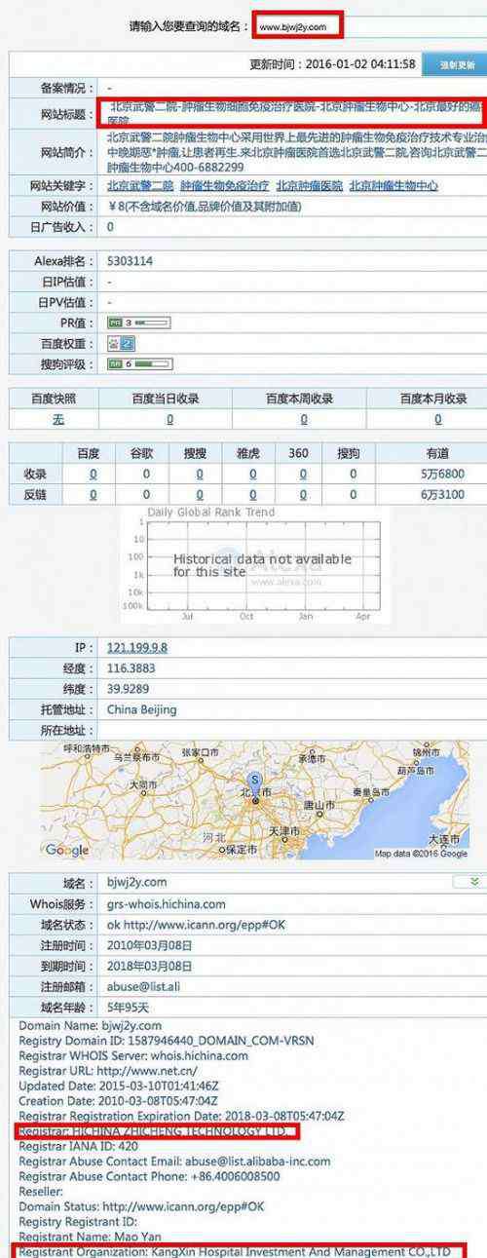This screenshot has height=1258, width=487.
Task: Open the 北京肿瘤医院 keyword link
Action: (310, 185)
